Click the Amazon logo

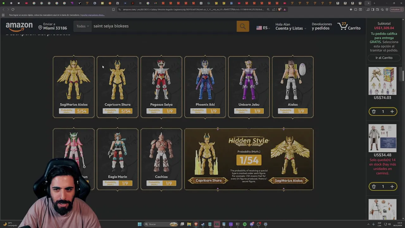click(19, 27)
